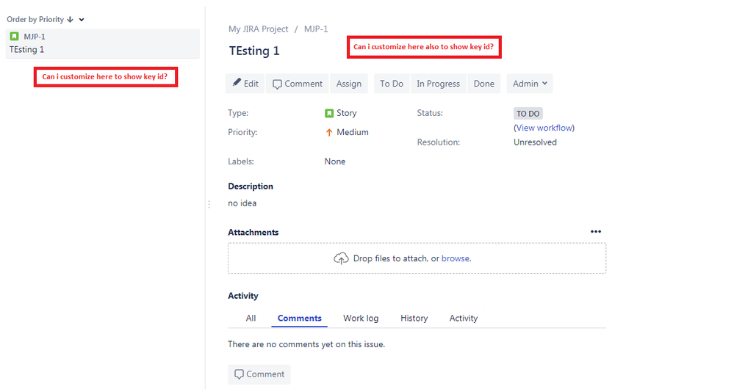
Task: Click the browse link to attach files
Action: pos(456,258)
